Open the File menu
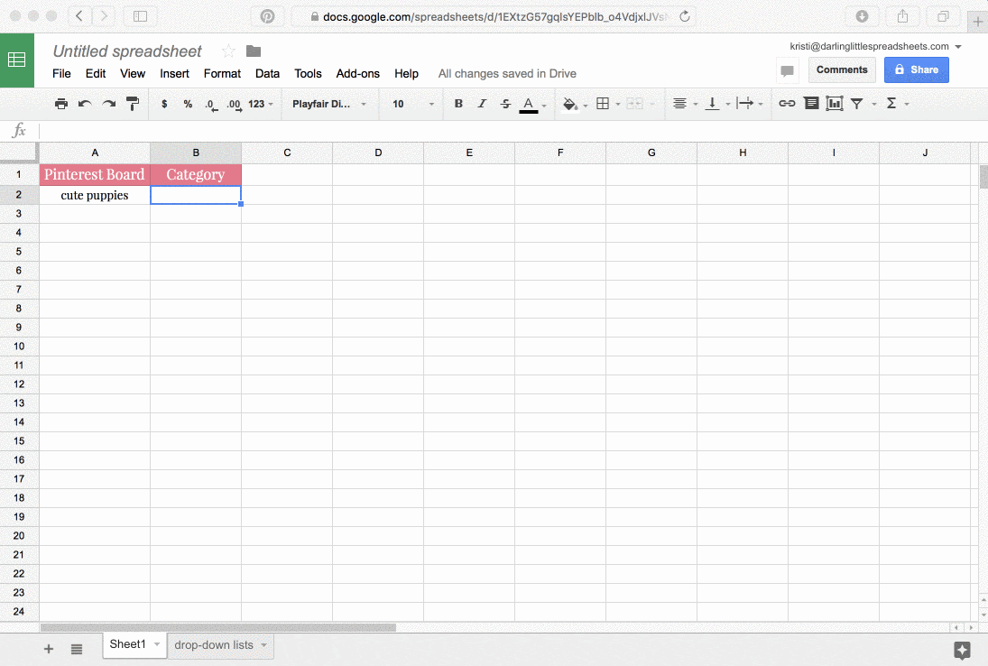988x666 pixels. click(61, 74)
